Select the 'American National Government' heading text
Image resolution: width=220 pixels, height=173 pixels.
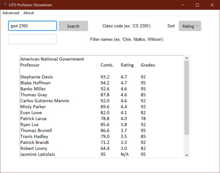click(x=52, y=59)
